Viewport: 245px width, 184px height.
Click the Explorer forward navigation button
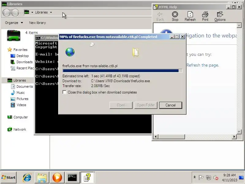click(15, 13)
